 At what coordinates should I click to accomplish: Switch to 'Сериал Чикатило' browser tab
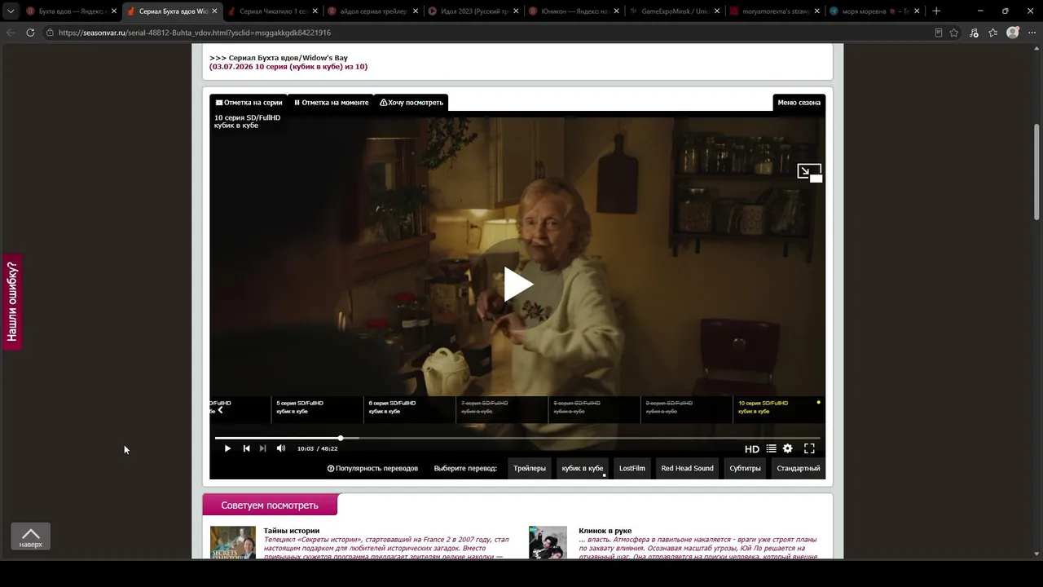(273, 11)
